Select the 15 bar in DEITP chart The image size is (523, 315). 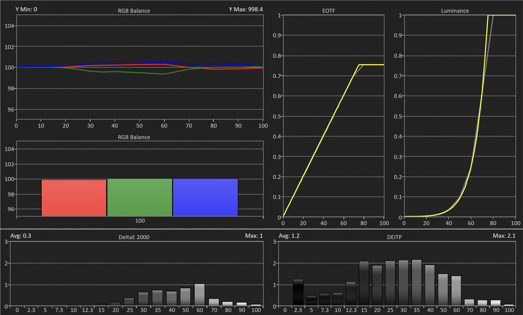[x=364, y=283]
